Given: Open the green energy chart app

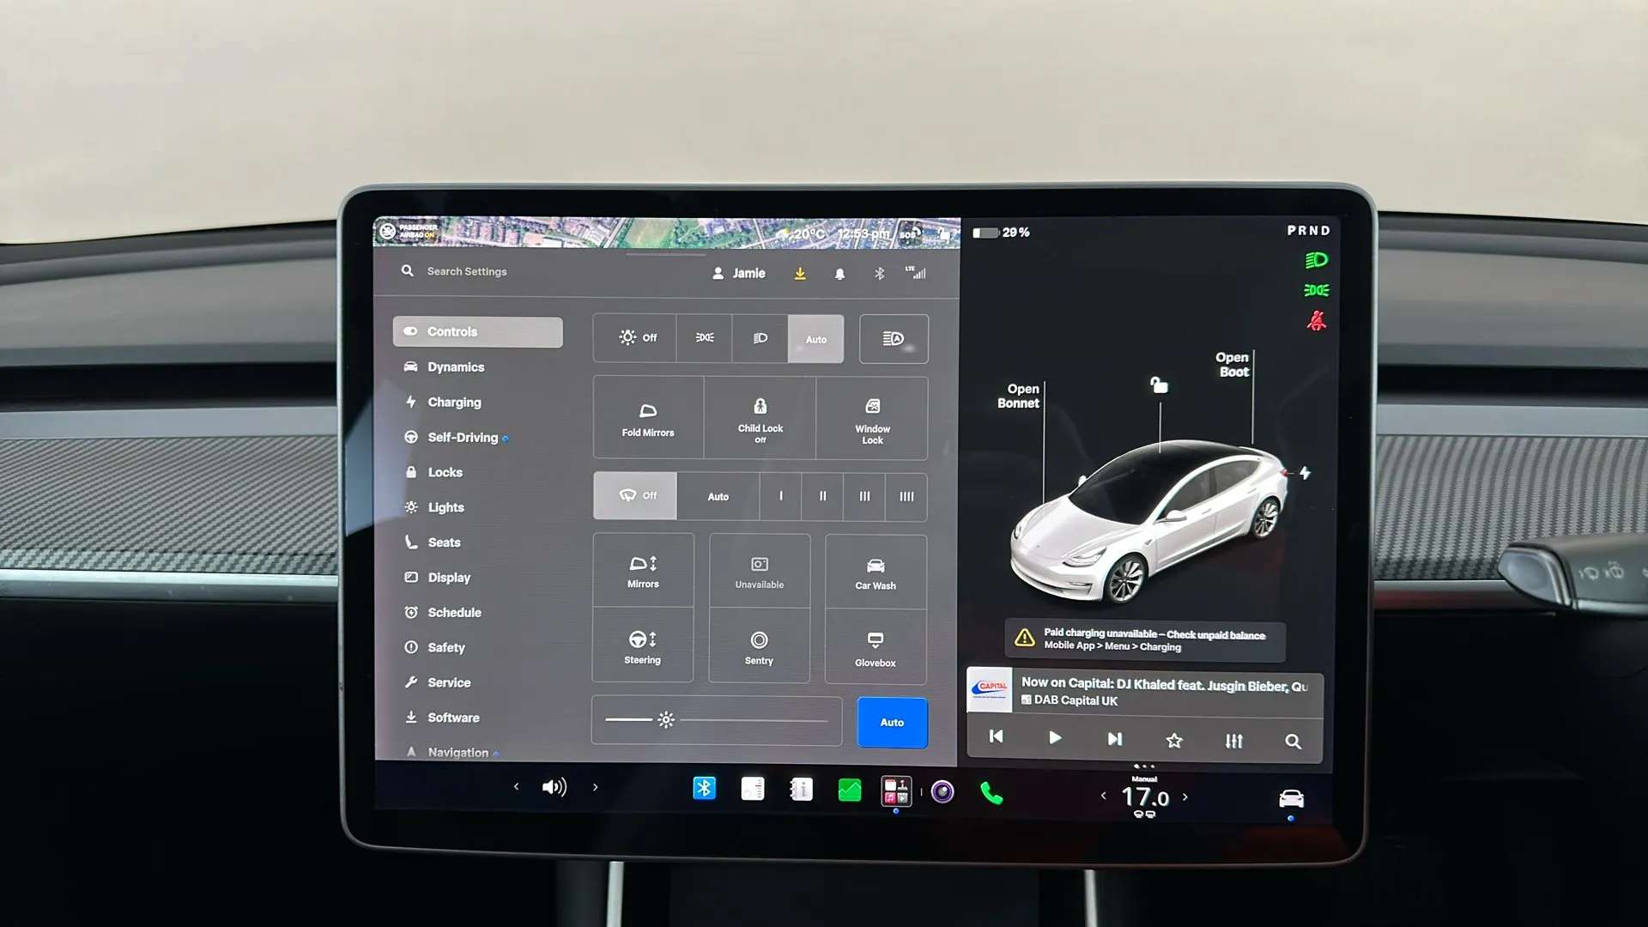Looking at the screenshot, I should (x=849, y=790).
